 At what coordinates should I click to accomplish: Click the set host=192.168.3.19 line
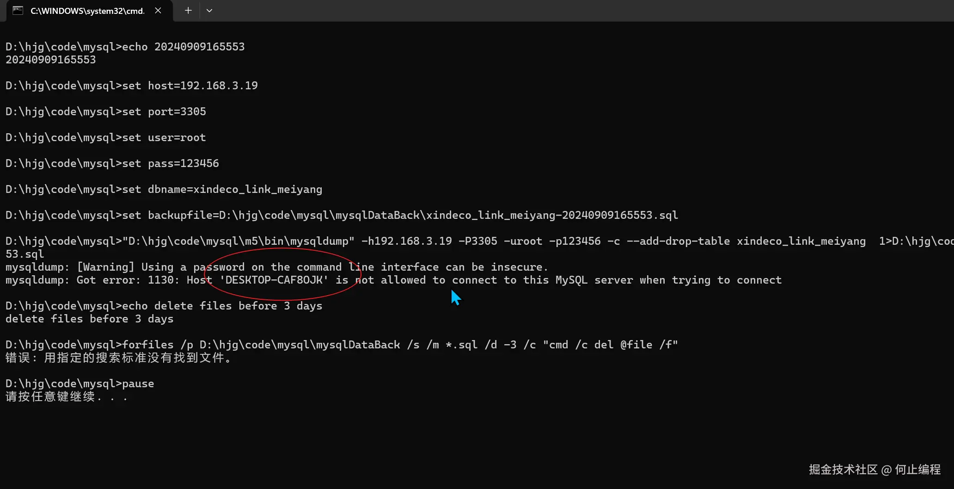click(131, 86)
